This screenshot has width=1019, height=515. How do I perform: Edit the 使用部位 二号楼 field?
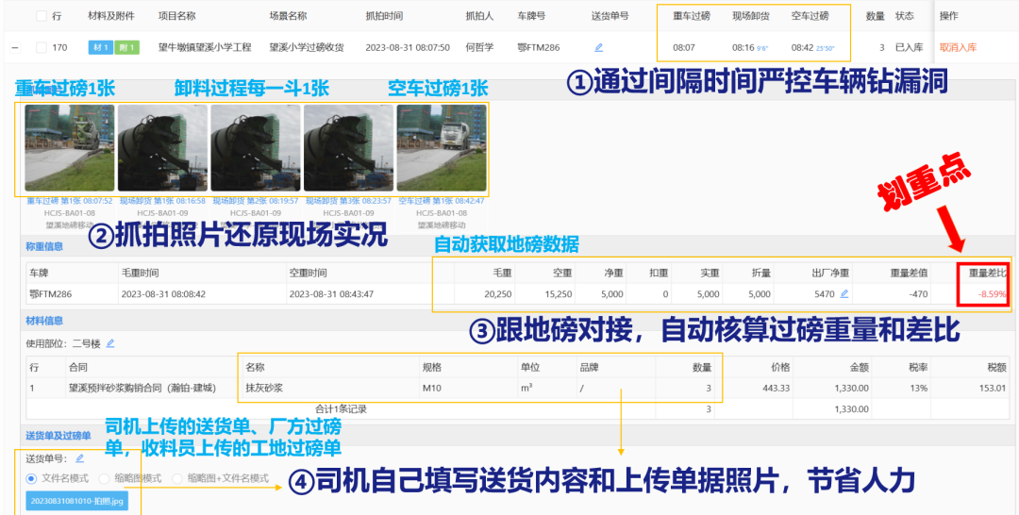tap(110, 343)
